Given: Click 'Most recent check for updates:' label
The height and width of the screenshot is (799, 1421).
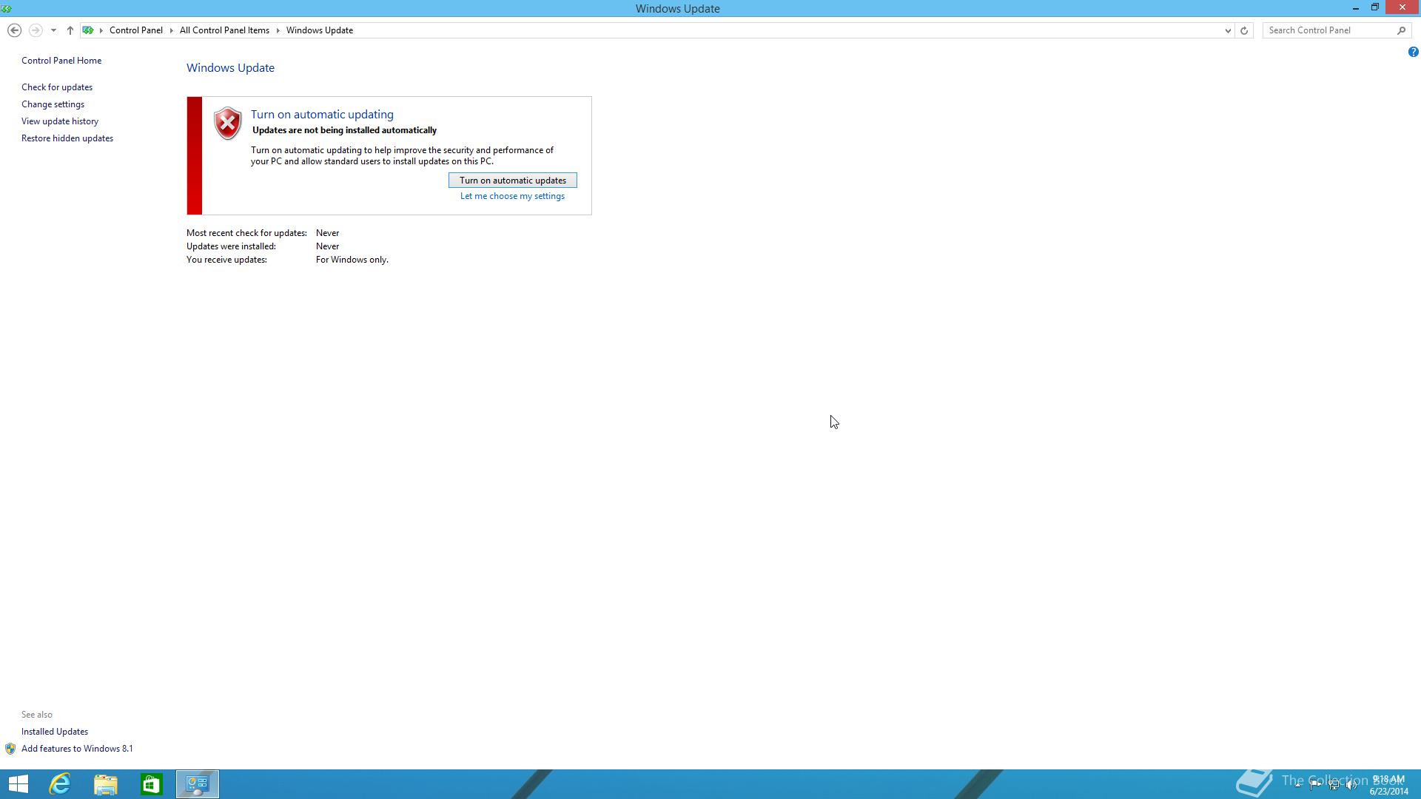Looking at the screenshot, I should 246,233.
